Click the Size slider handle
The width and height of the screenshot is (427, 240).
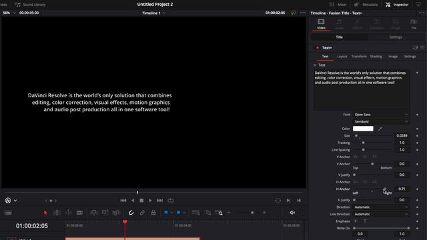click(356, 135)
